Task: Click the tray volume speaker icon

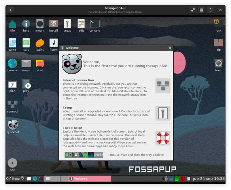Action: tap(165, 179)
